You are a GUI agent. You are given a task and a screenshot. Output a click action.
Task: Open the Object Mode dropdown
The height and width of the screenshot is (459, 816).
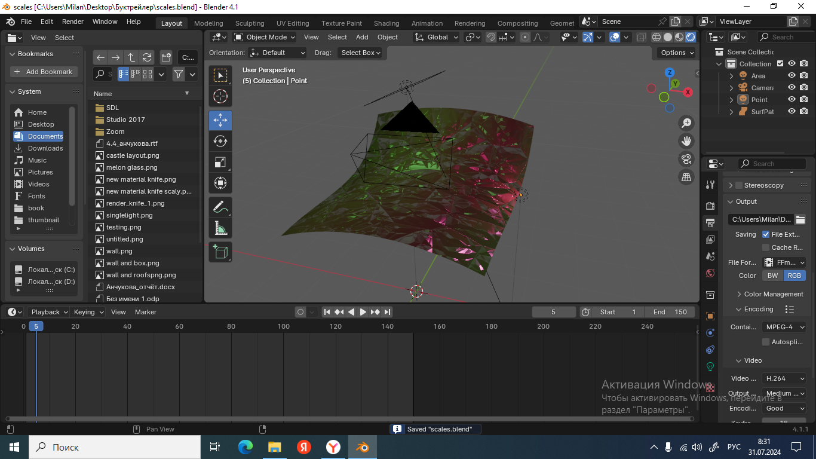pyautogui.click(x=264, y=37)
